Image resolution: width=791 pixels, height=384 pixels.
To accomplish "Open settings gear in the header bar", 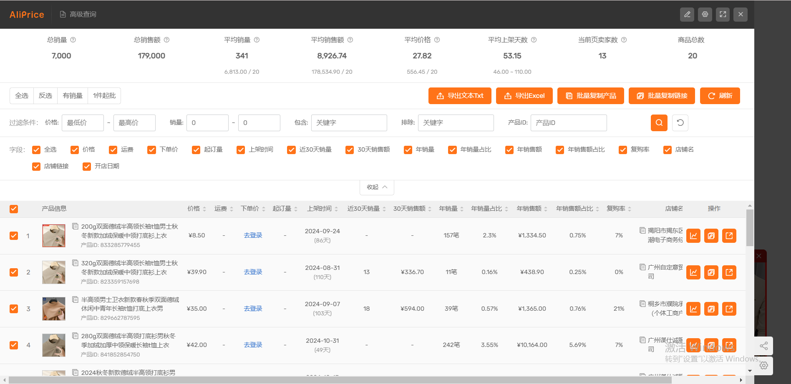I will pos(705,14).
